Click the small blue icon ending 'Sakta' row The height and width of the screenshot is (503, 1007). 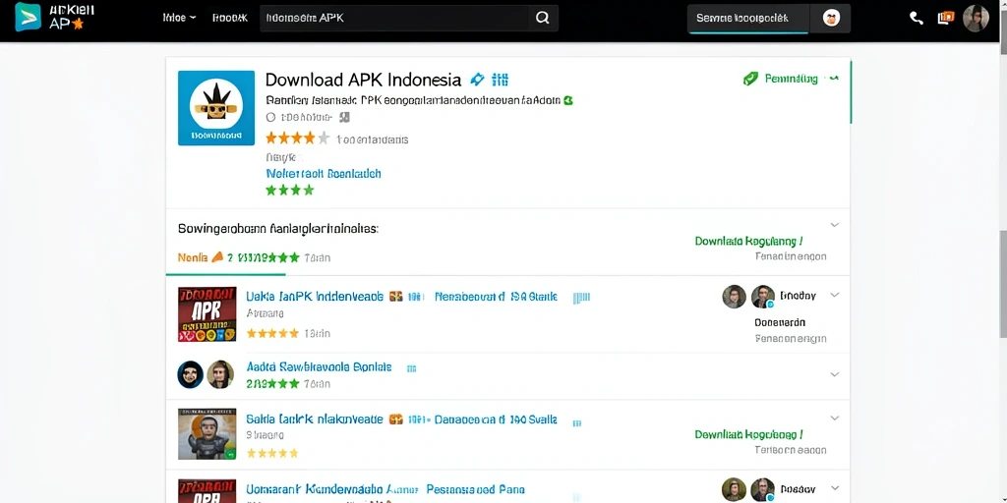pos(576,422)
